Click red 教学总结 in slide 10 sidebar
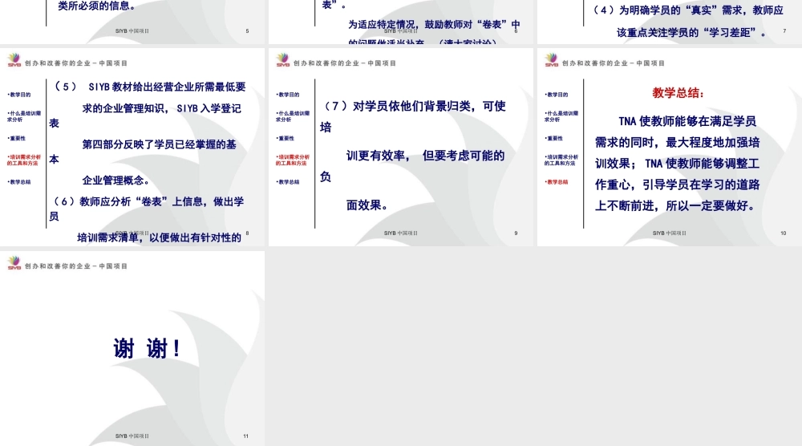Image resolution: width=802 pixels, height=446 pixels. [x=557, y=181]
